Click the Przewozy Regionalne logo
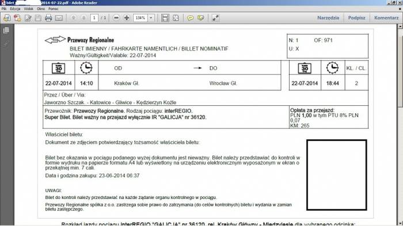Viewport: 403px width, 226px height. coord(79,40)
